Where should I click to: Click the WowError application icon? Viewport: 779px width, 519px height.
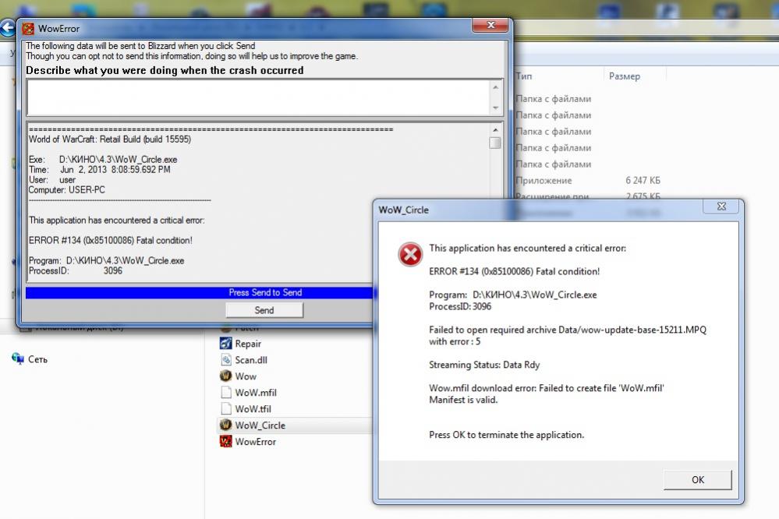click(226, 442)
